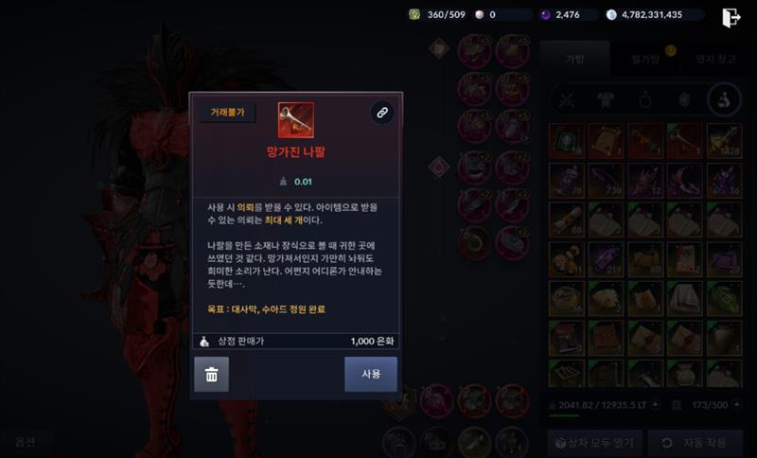
Task: Expand weight limit via LT plus button
Action: (x=655, y=404)
